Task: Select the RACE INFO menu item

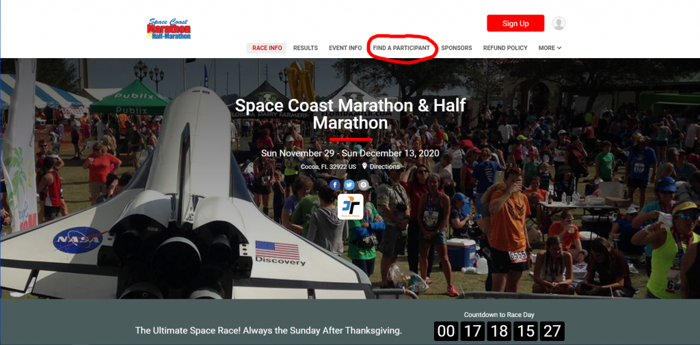Action: click(x=267, y=48)
